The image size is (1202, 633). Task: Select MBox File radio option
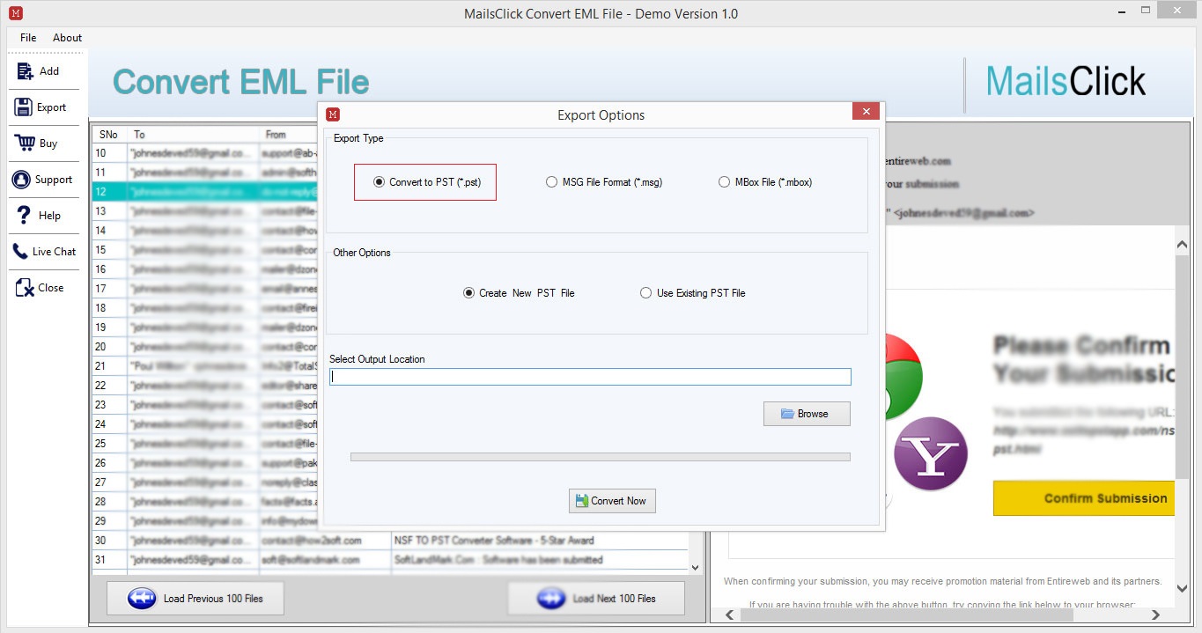click(x=725, y=182)
